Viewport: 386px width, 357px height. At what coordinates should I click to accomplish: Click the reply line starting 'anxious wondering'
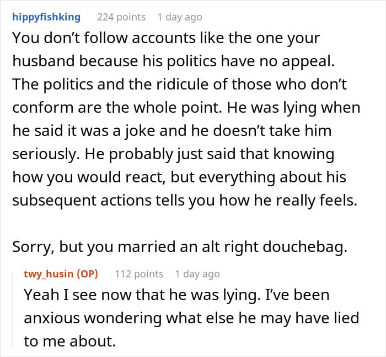[x=191, y=318]
